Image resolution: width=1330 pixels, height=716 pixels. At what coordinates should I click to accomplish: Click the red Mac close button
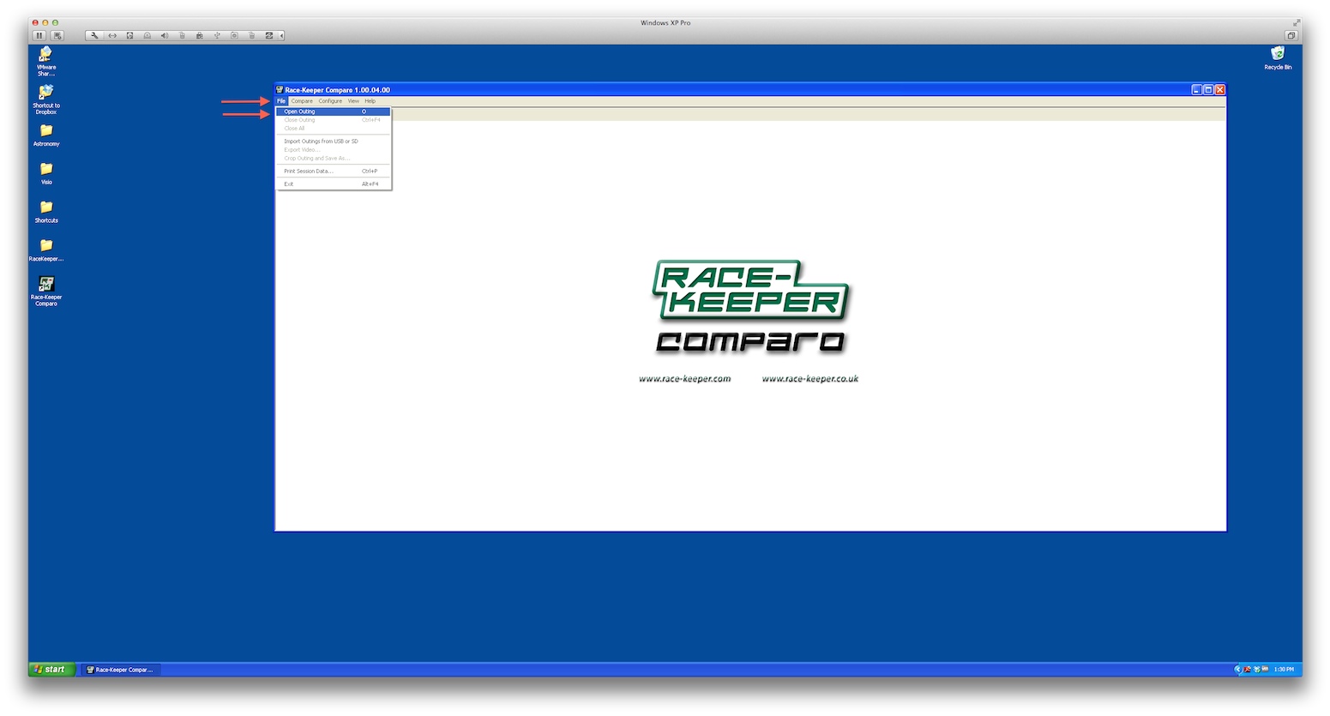point(35,23)
